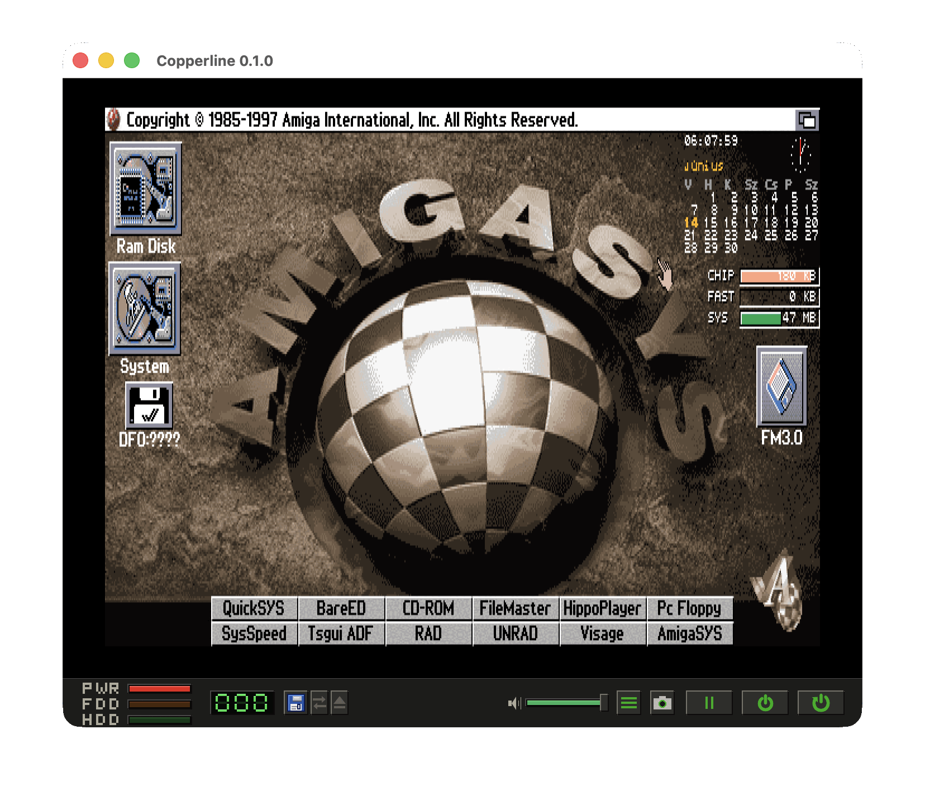Screen dimensions: 925x810
Task: Click the SYS disk usage bar
Action: click(x=780, y=318)
